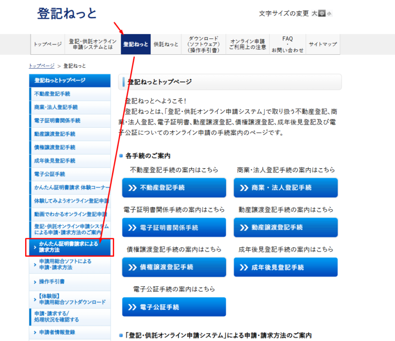Expand 操作手引書 in the sidebar
The width and height of the screenshot is (395, 341).
click(70, 281)
